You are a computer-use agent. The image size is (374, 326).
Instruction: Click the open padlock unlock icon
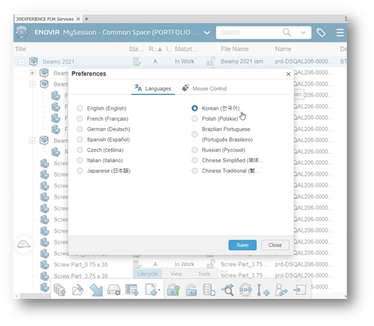coord(191,290)
